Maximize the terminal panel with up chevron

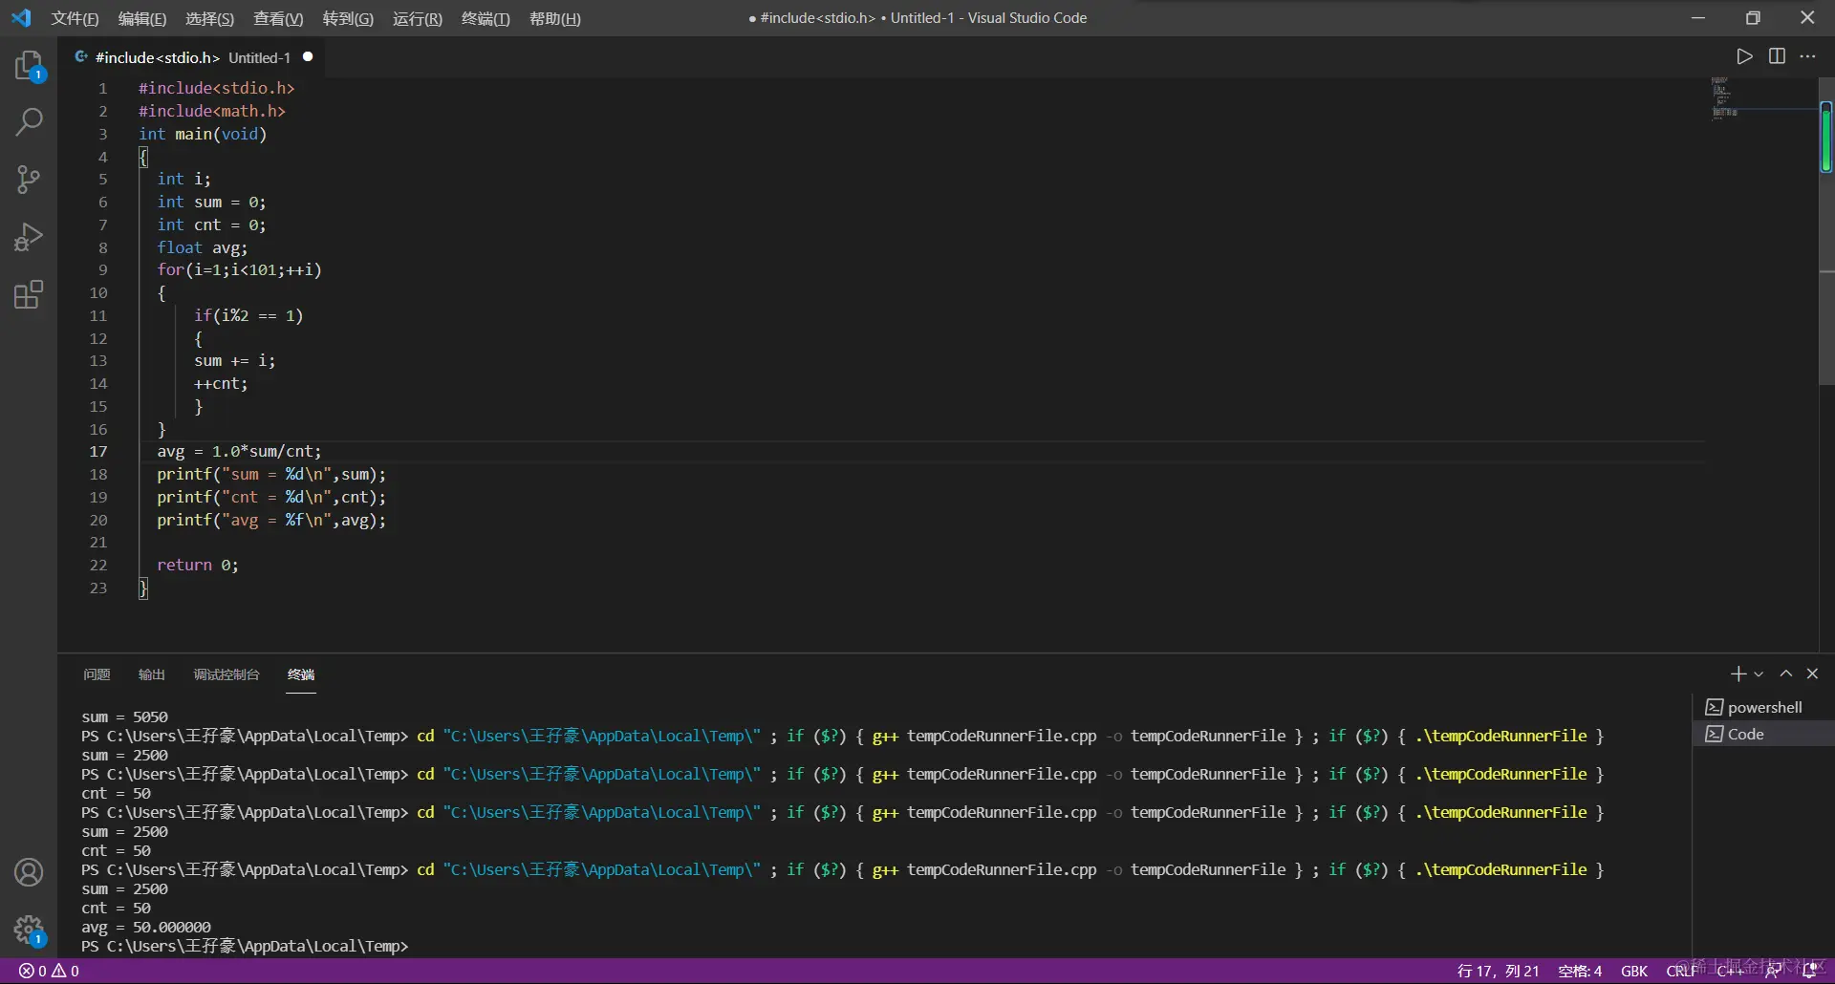pos(1785,674)
